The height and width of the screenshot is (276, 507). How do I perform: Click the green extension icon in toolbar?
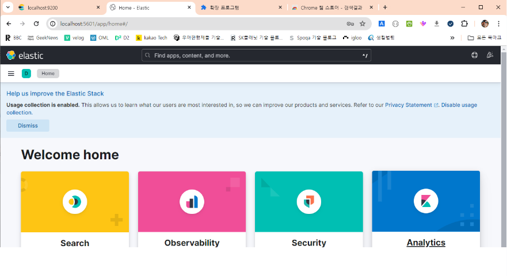(409, 24)
